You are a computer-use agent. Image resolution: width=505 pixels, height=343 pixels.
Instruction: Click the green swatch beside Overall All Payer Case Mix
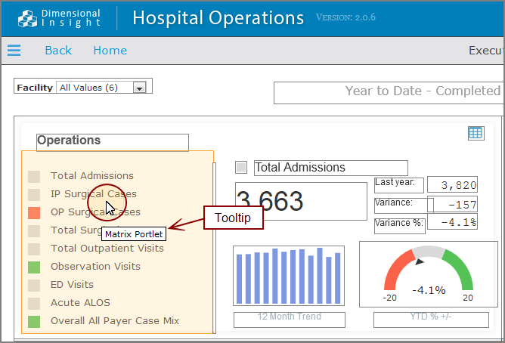point(34,322)
